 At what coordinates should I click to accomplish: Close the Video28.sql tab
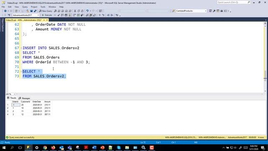pos(47,20)
